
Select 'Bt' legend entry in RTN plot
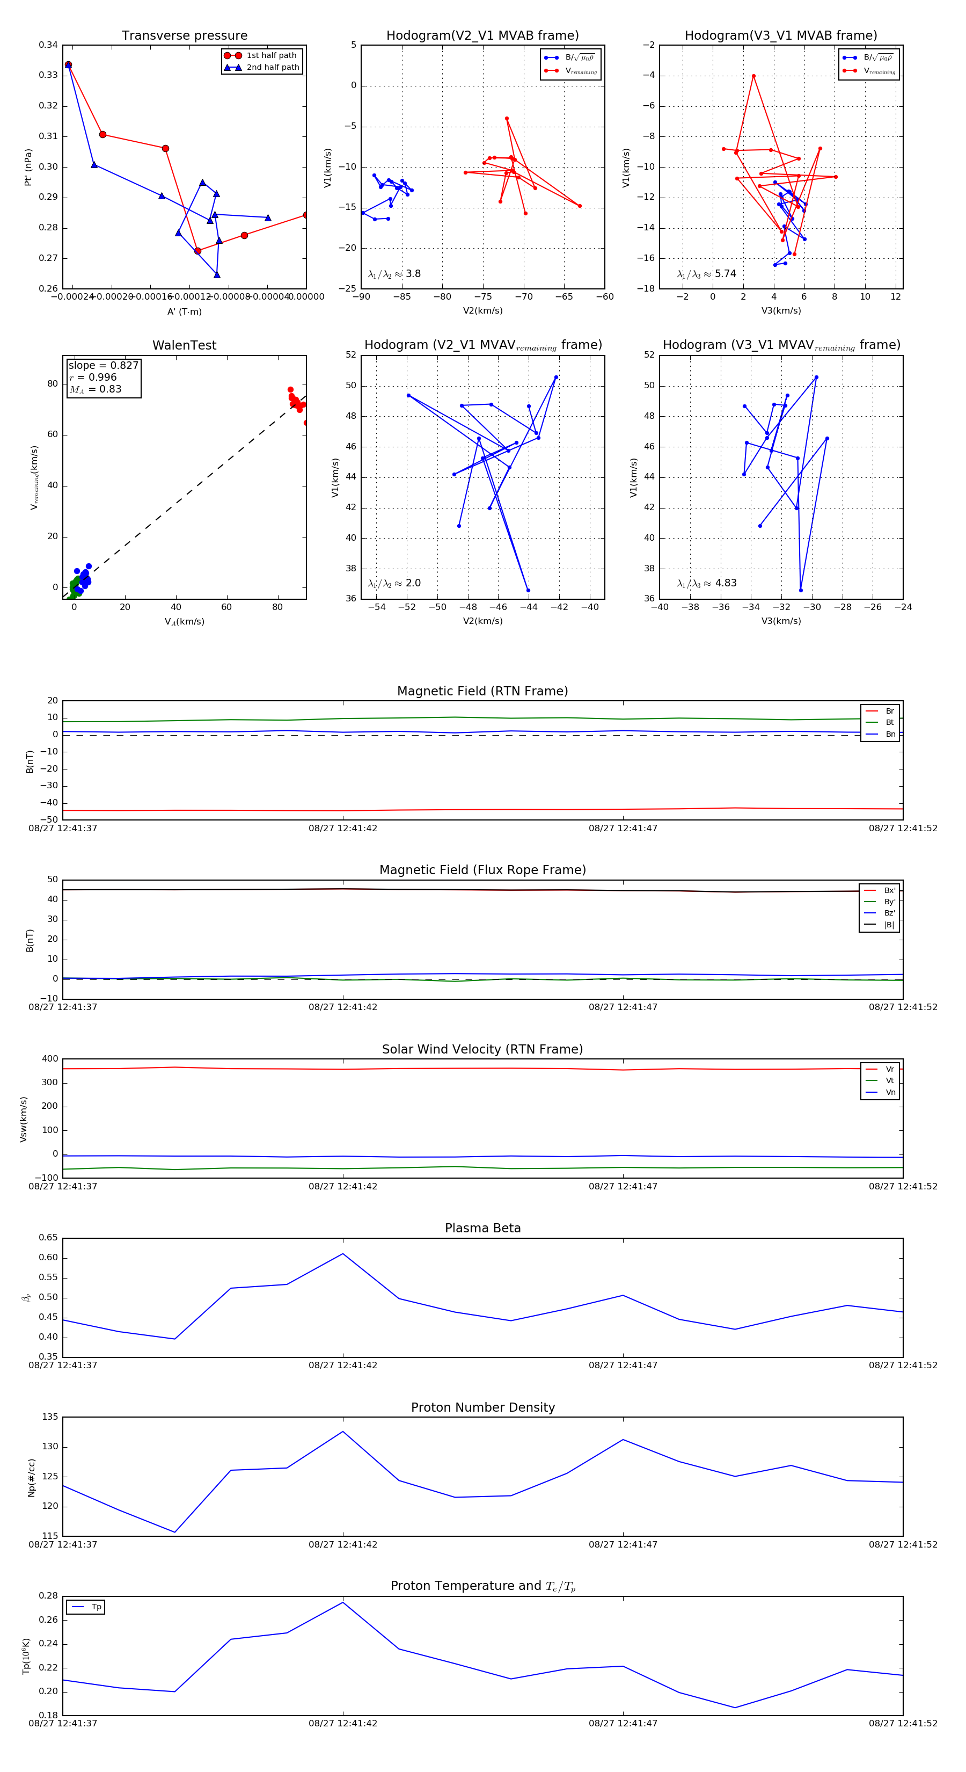tap(880, 722)
